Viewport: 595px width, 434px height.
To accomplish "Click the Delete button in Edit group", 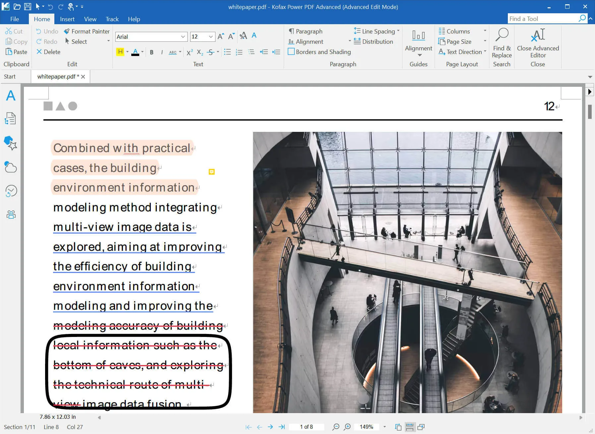I will coord(48,52).
